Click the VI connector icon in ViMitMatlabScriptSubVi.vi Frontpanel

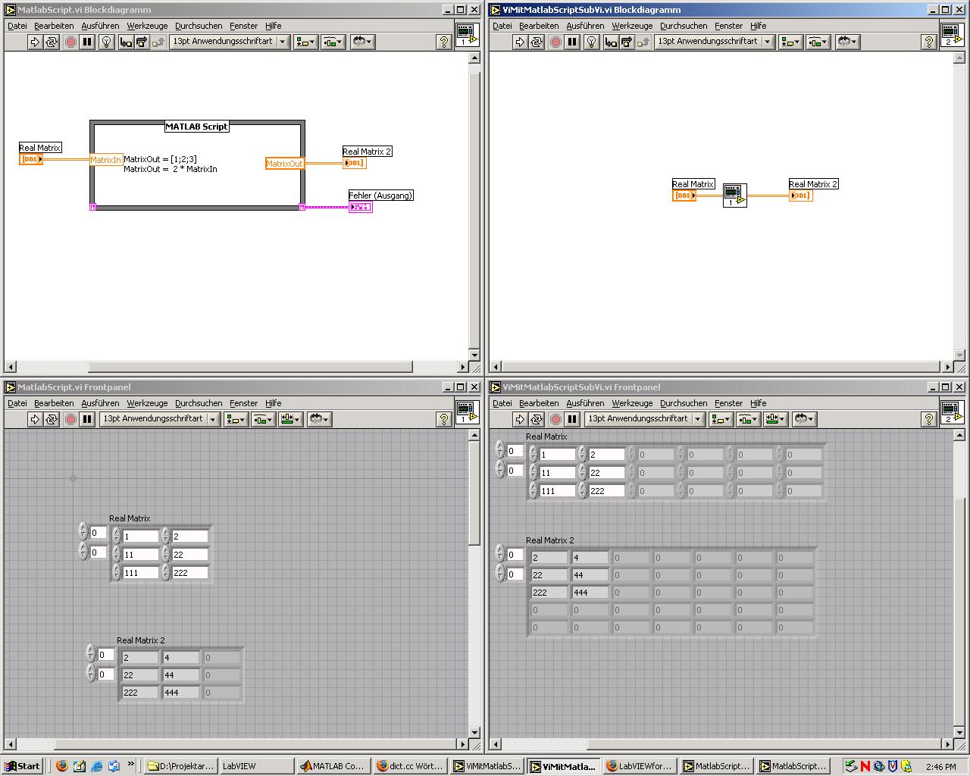pos(952,412)
